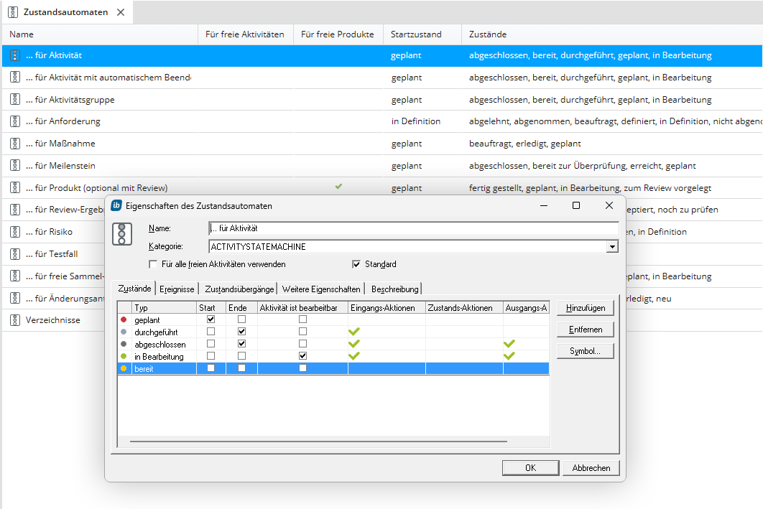Screen dimensions: 763x509
Task: Click the Abbrechen button
Action: click(591, 468)
